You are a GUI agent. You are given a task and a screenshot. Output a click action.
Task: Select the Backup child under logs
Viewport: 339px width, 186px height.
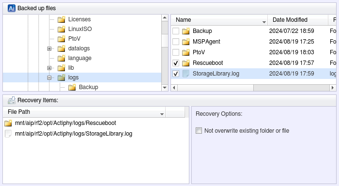pyautogui.click(x=89, y=87)
